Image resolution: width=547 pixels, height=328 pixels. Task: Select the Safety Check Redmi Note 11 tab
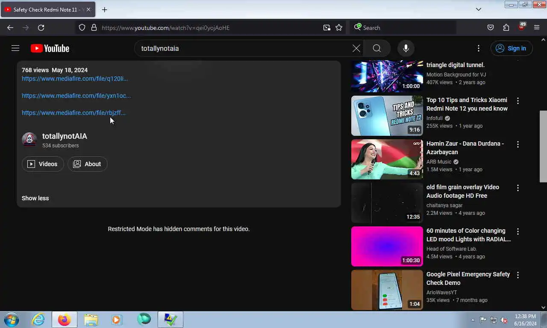pos(48,9)
